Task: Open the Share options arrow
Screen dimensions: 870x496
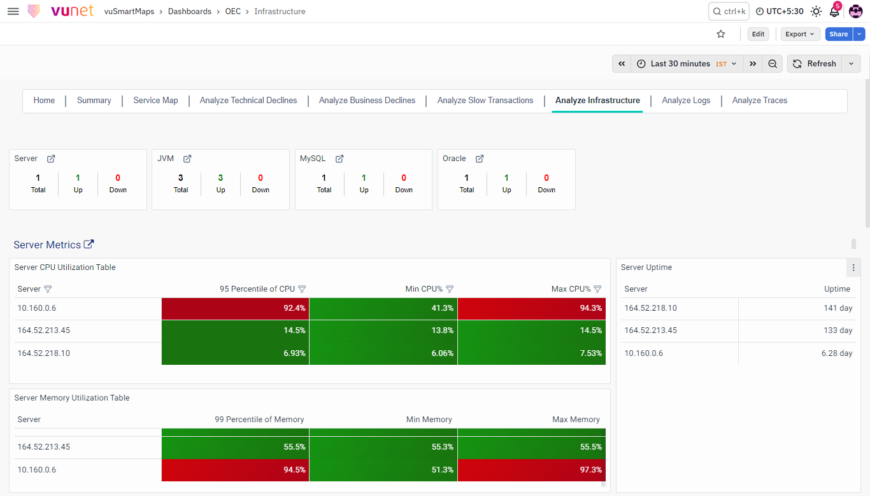Action: [x=859, y=34]
